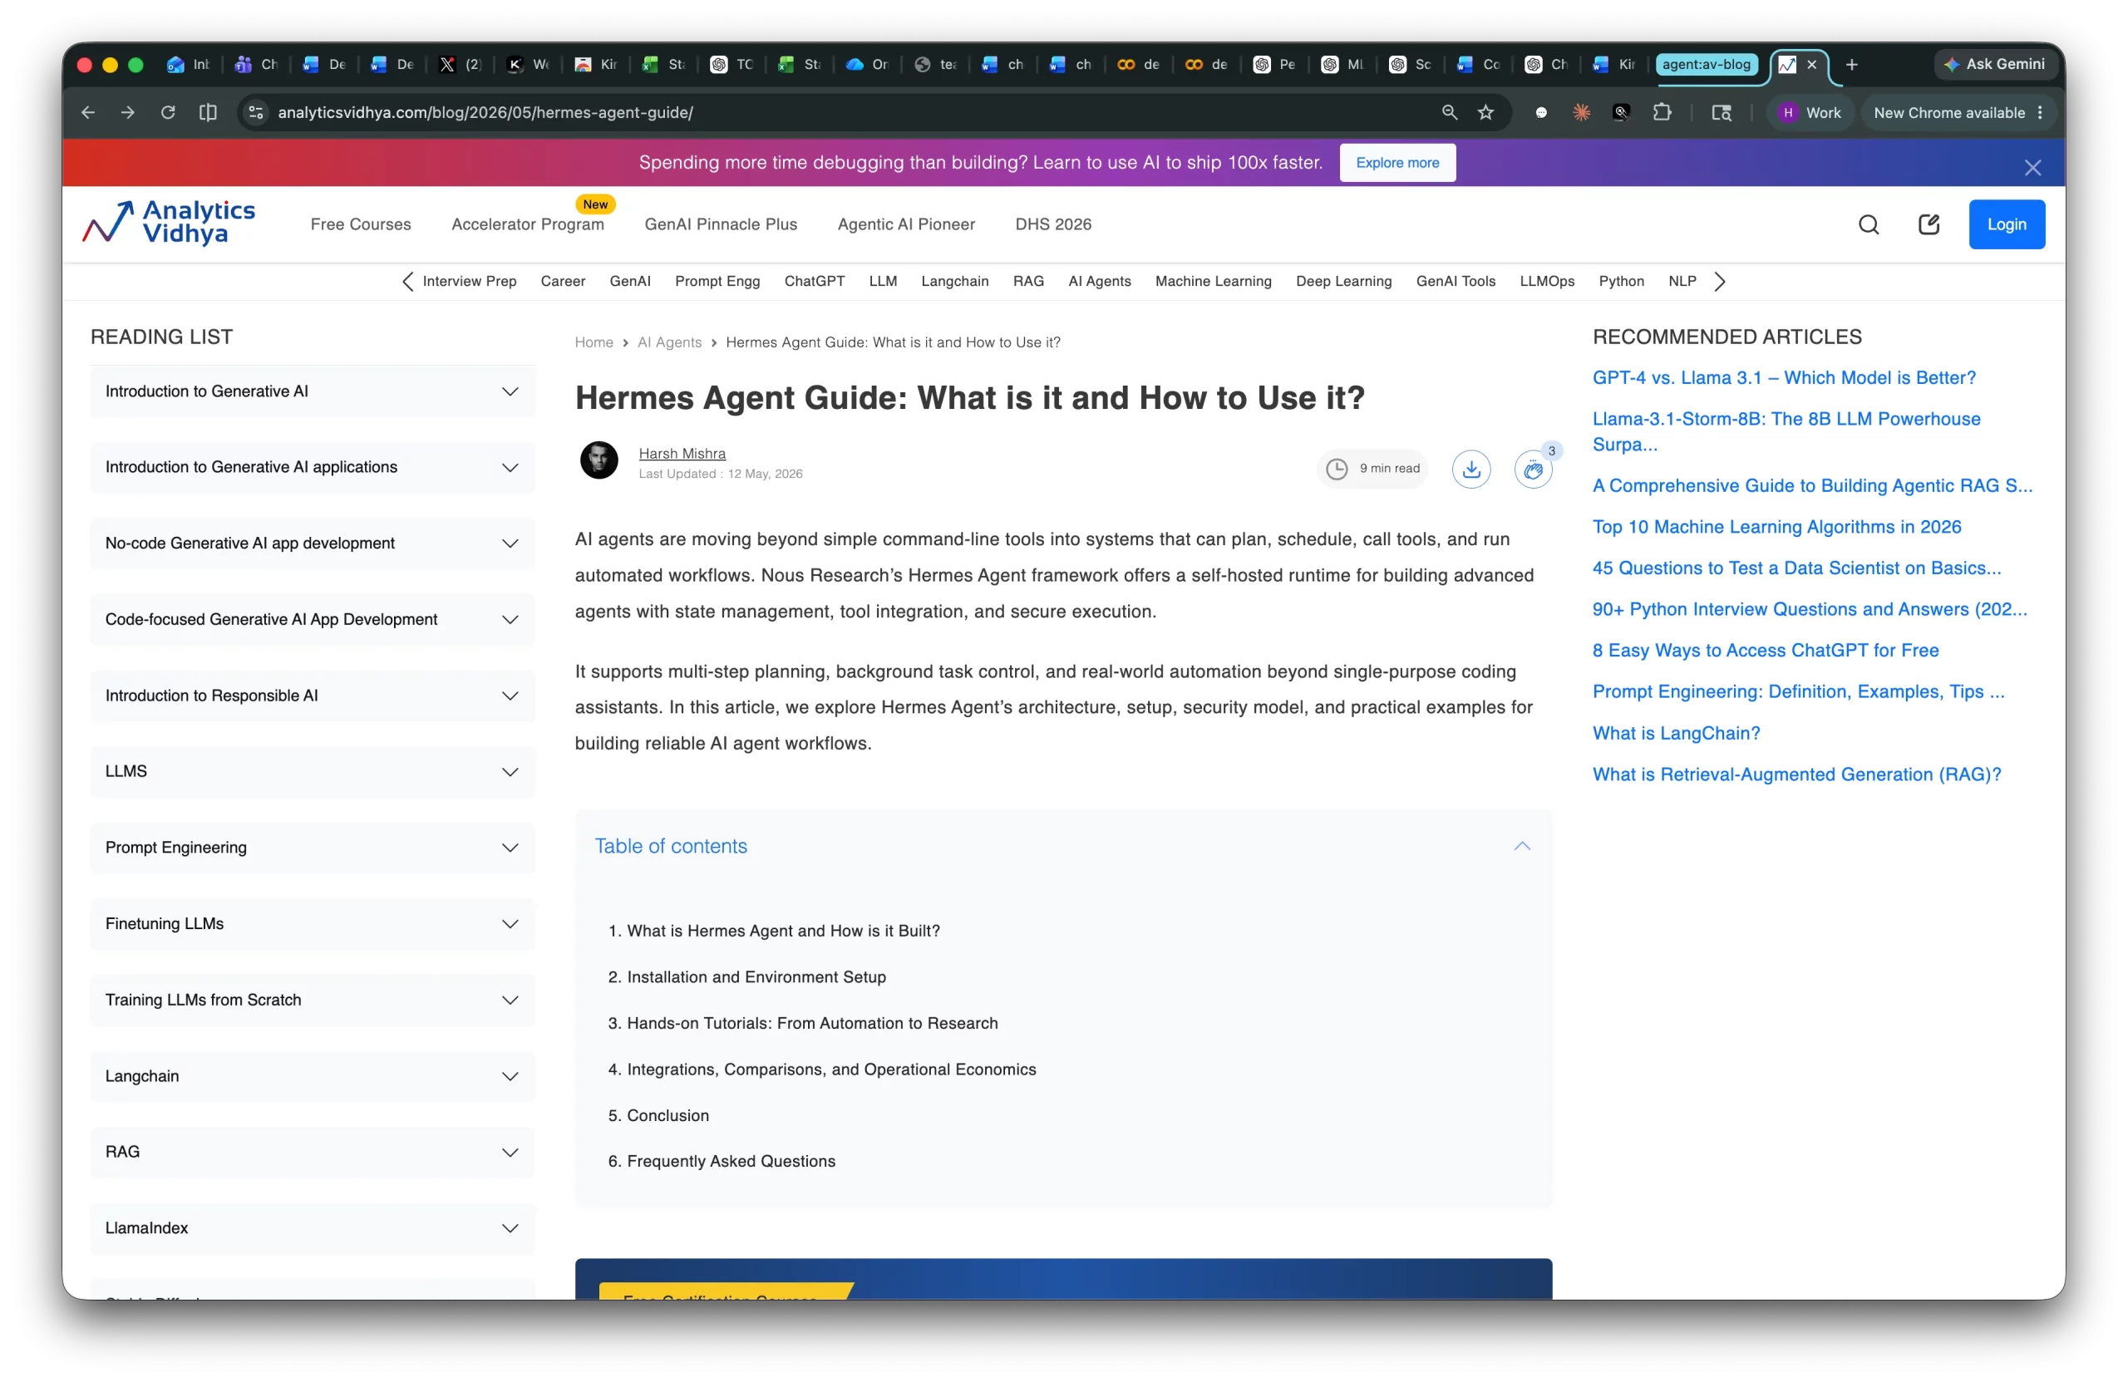Image resolution: width=2128 pixels, height=1382 pixels.
Task: Download the article with download icon
Action: (x=1470, y=469)
